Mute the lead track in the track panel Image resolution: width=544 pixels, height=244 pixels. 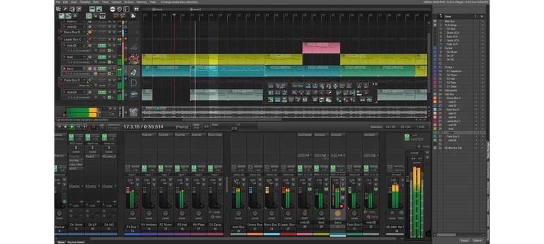(109, 57)
